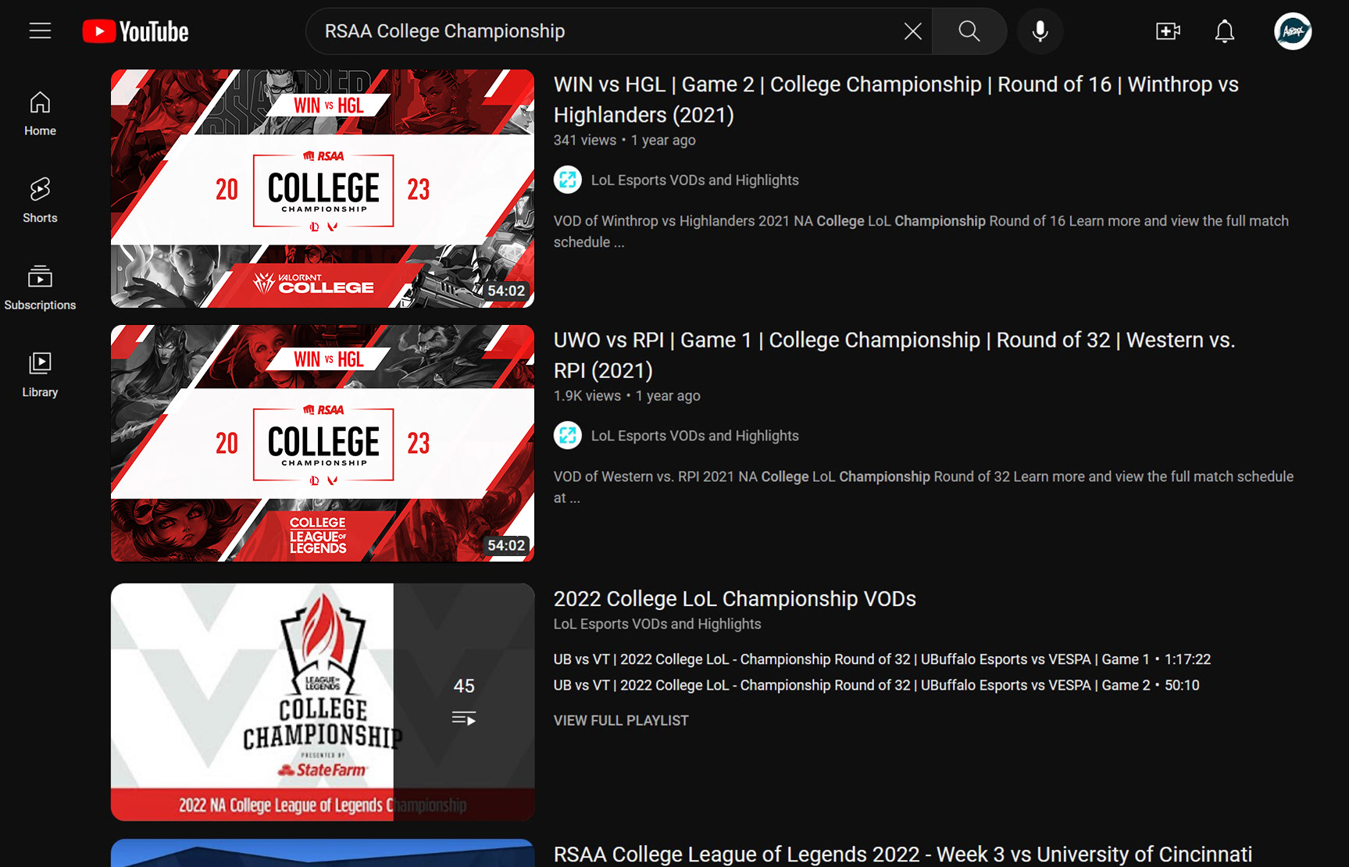
Task: Click the Western vs. RPI VOD description
Action: [923, 487]
